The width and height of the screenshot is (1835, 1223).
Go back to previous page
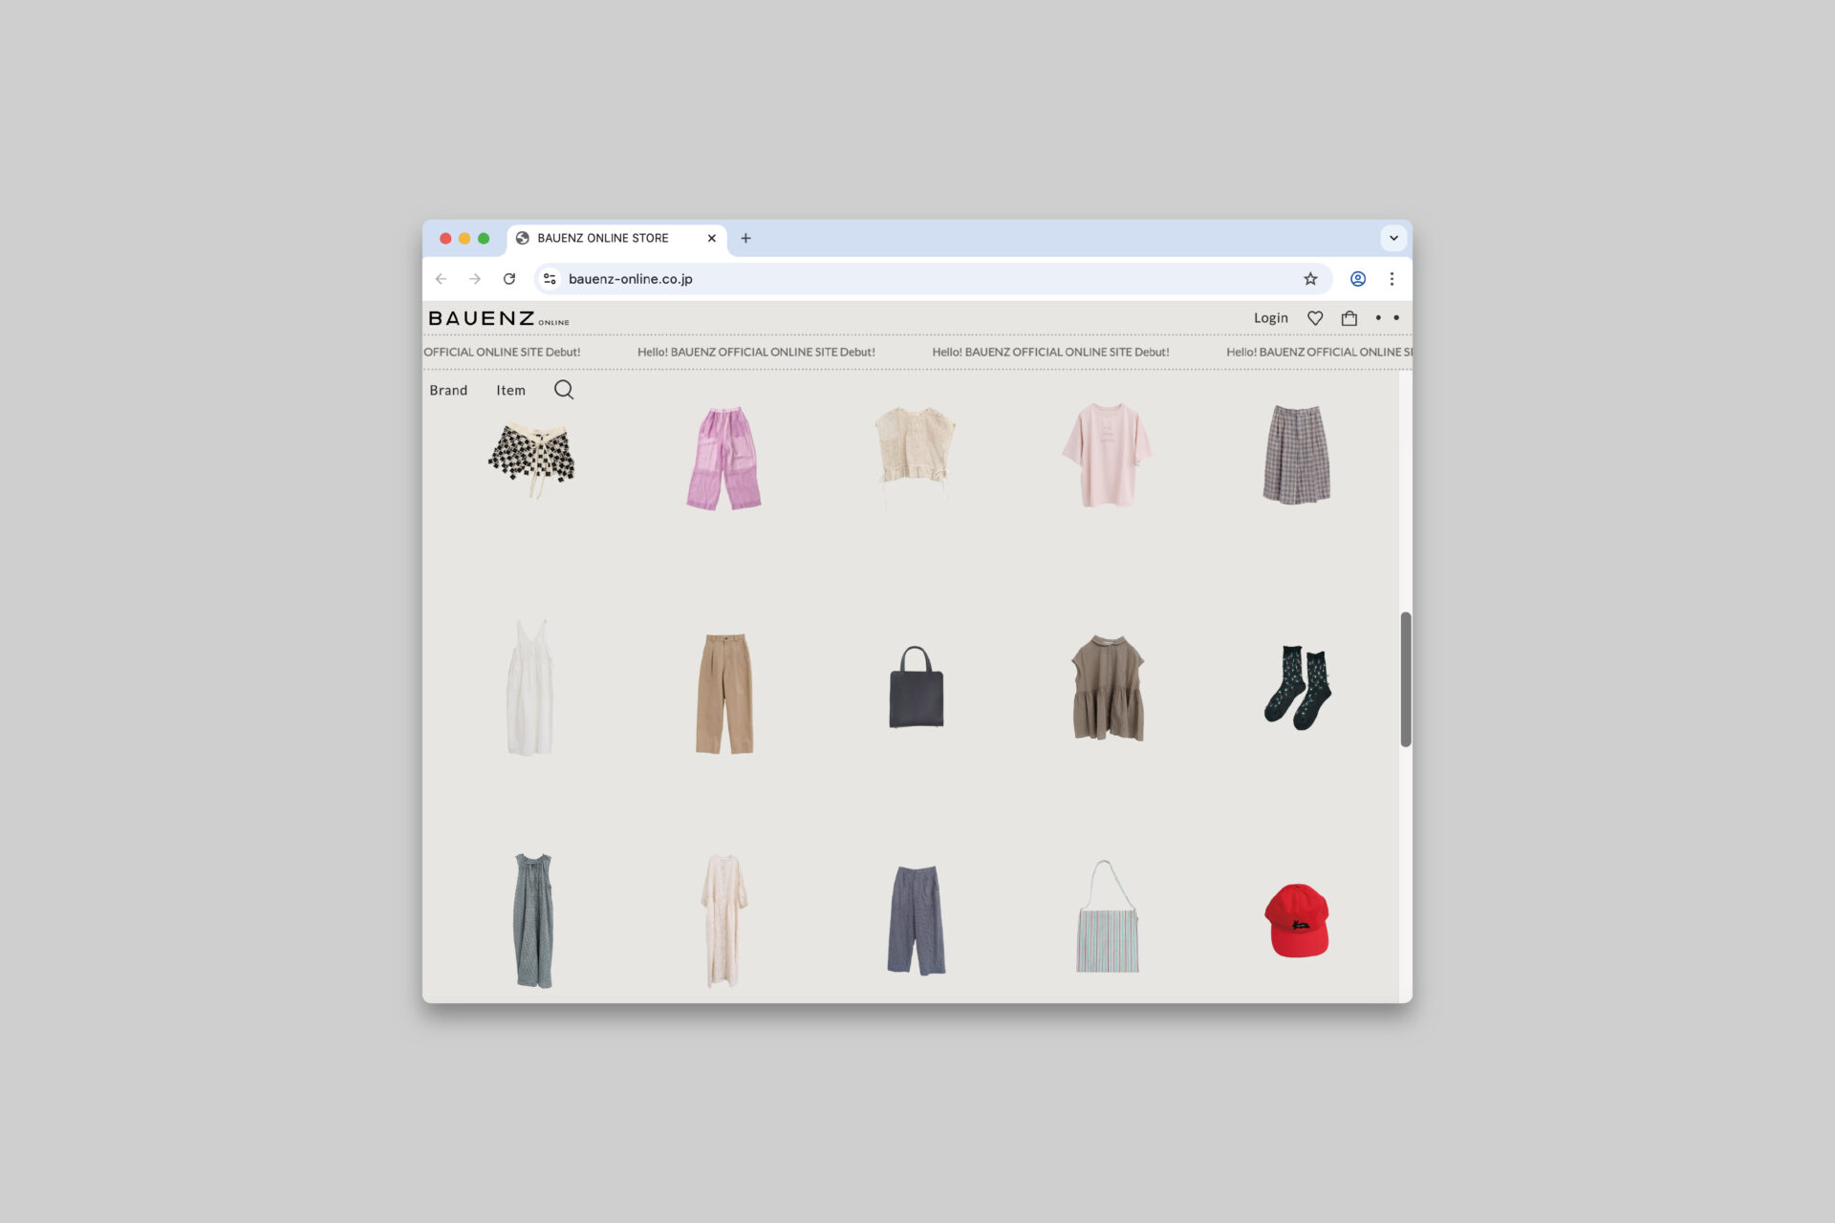(441, 279)
